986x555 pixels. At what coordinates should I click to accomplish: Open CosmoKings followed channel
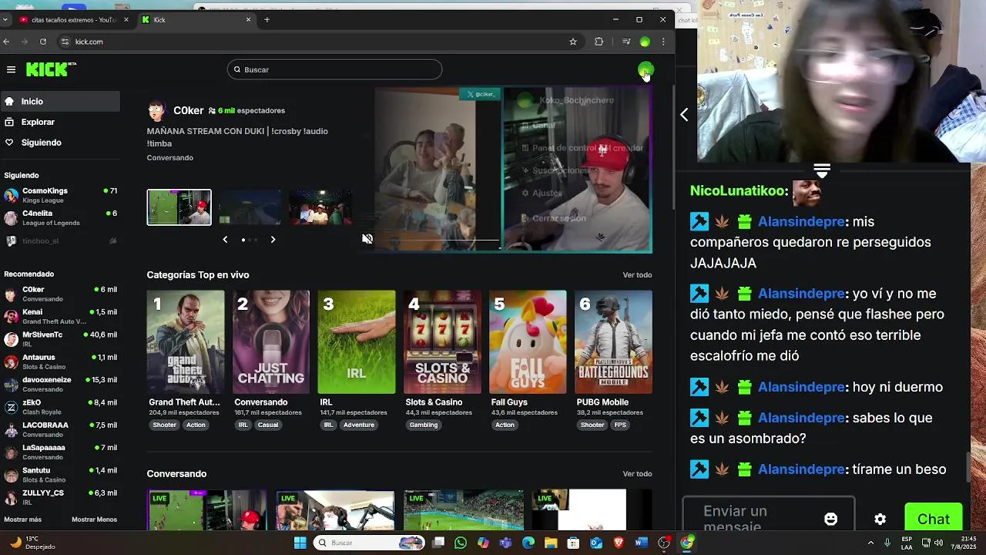click(x=60, y=195)
